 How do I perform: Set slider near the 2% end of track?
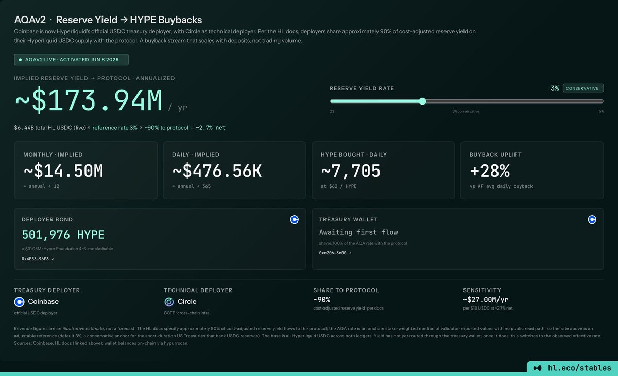333,101
